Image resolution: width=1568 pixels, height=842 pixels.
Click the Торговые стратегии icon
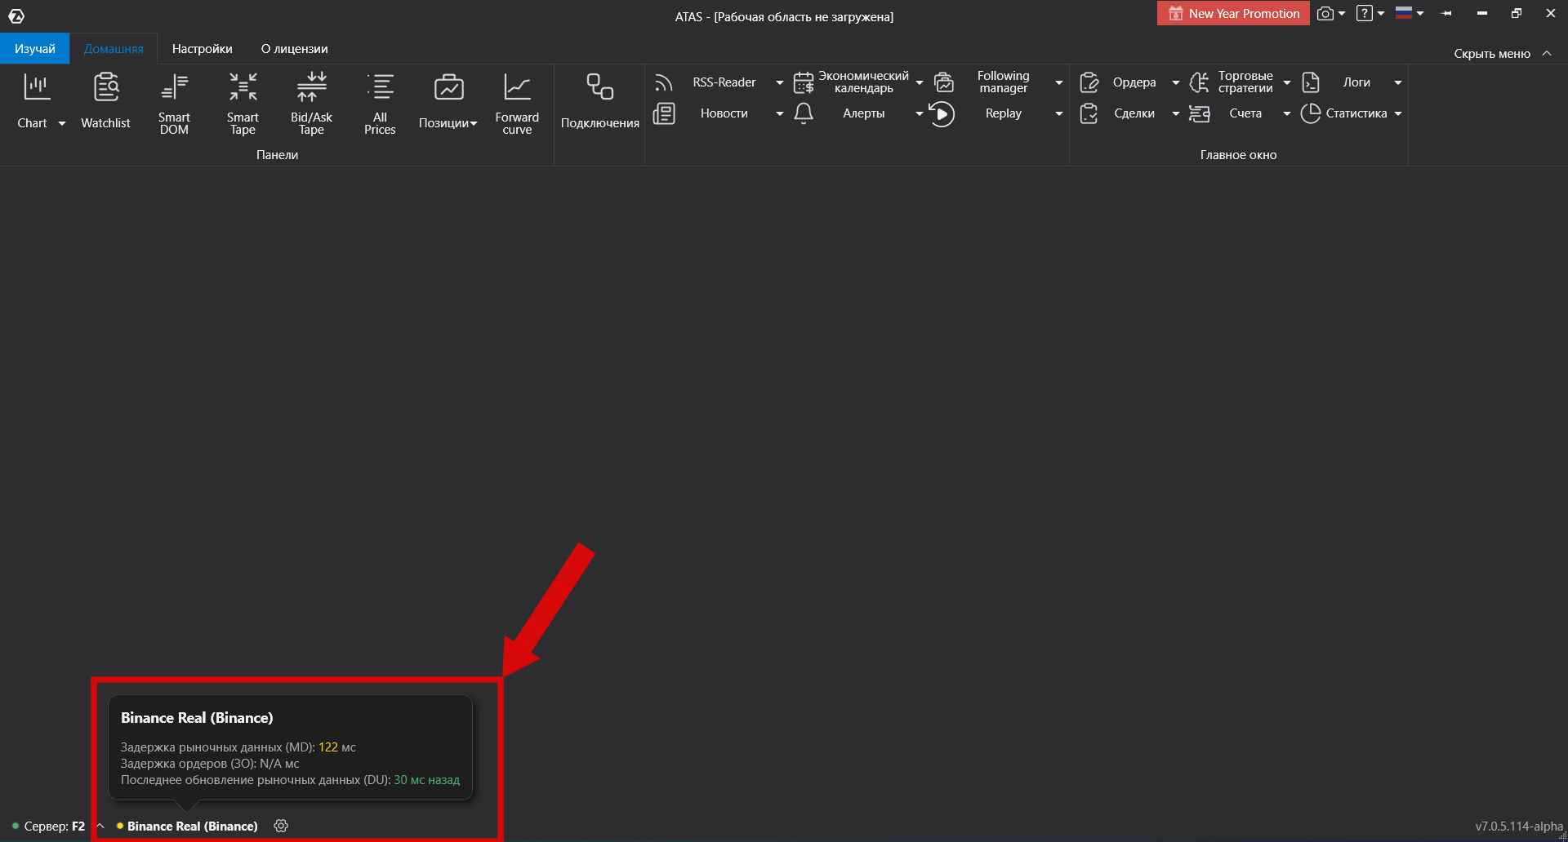tap(1199, 82)
